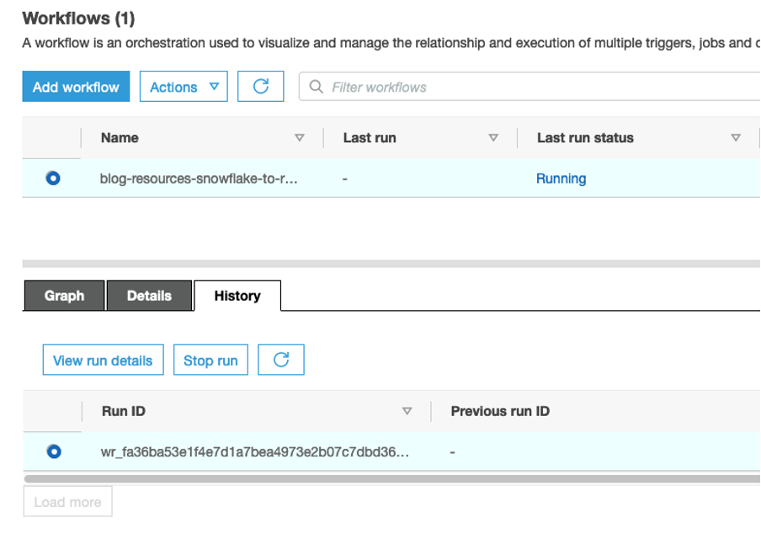Viewport: 761px width, 539px height.
Task: Click the Add workflow button
Action: point(76,87)
